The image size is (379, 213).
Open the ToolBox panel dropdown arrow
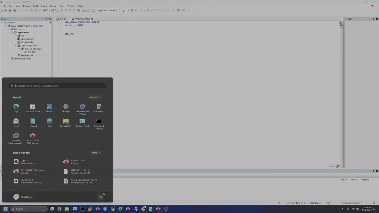click(370, 19)
